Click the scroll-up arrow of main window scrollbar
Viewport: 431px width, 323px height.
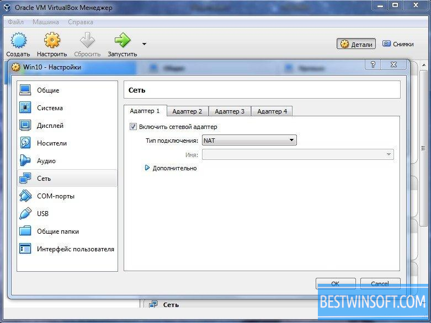(424, 65)
